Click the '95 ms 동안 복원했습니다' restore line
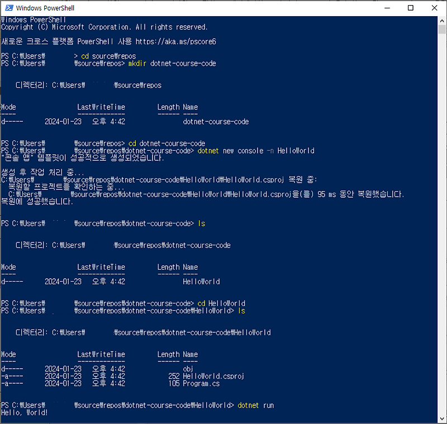This screenshot has width=447, height=424. pyautogui.click(x=206, y=194)
